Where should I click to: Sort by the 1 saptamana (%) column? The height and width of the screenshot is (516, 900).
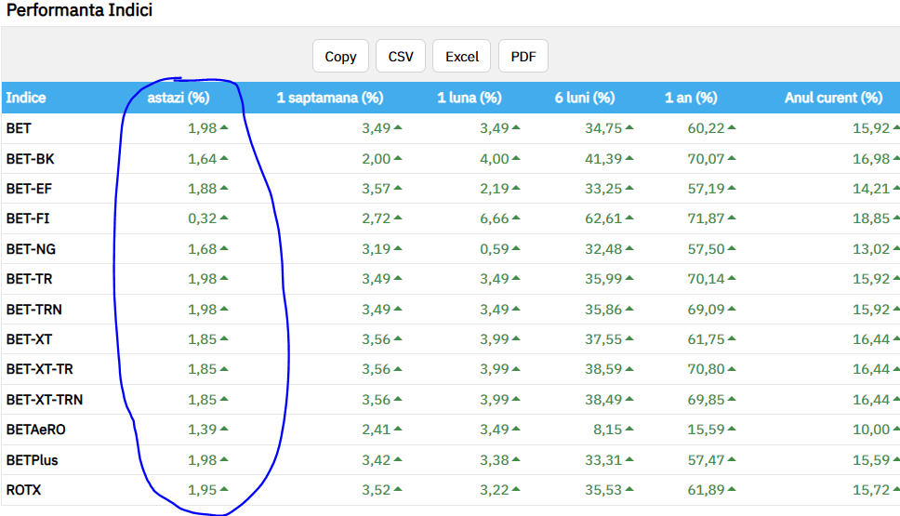329,98
